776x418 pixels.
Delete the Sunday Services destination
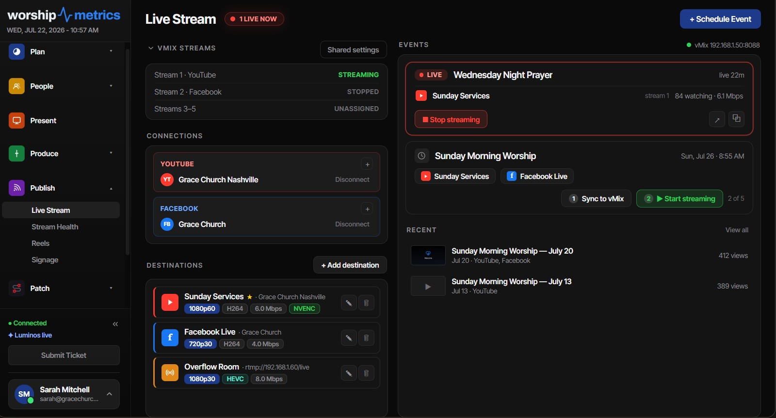pyautogui.click(x=366, y=303)
